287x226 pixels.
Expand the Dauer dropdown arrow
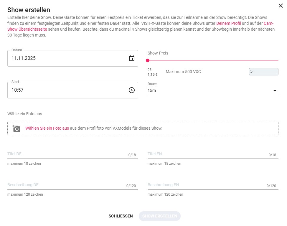click(275, 91)
